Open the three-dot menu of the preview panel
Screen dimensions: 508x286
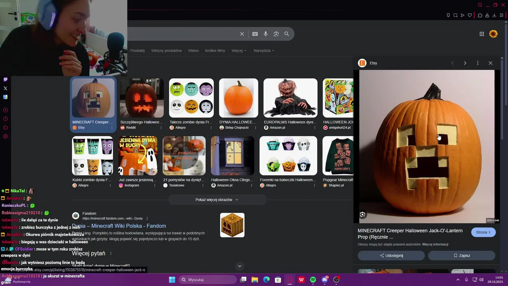[478, 63]
